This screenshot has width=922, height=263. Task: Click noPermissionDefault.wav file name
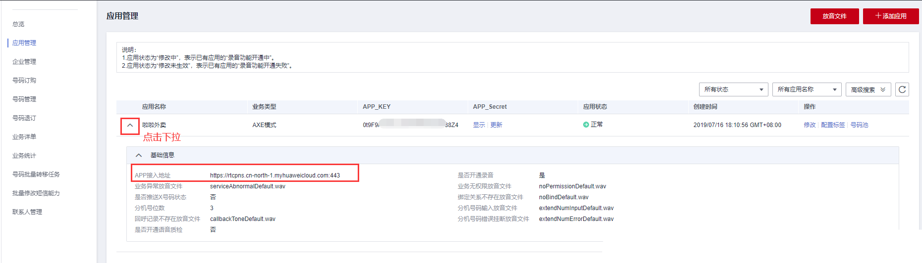click(x=572, y=186)
